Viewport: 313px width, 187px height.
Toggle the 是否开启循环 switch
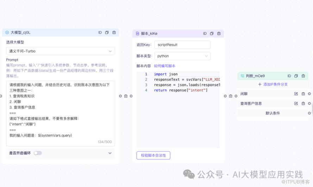38,153
